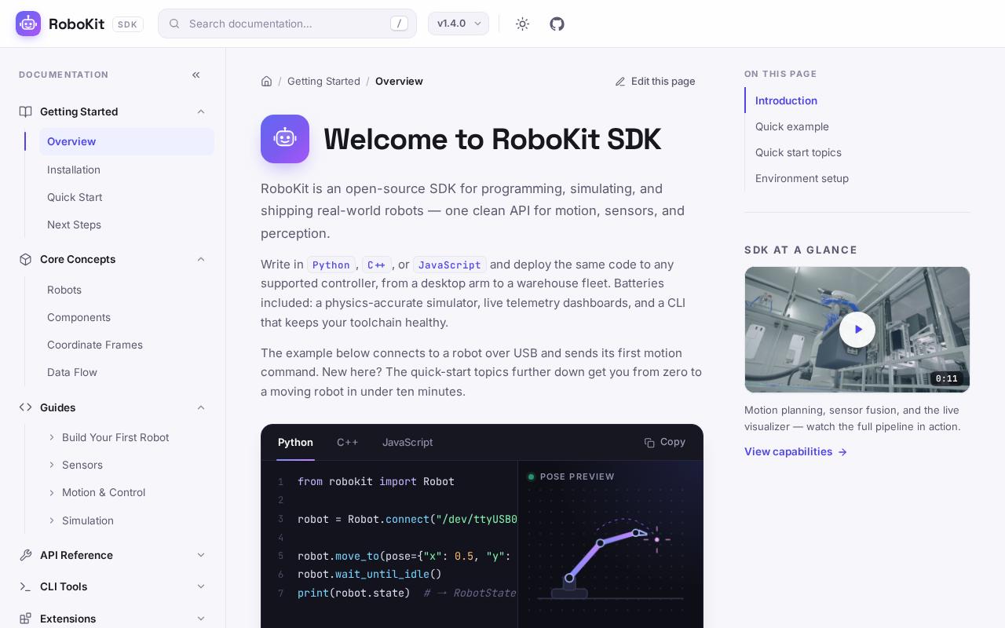The image size is (1005, 628).
Task: Open the Next Steps sidebar page
Action: 126,225
